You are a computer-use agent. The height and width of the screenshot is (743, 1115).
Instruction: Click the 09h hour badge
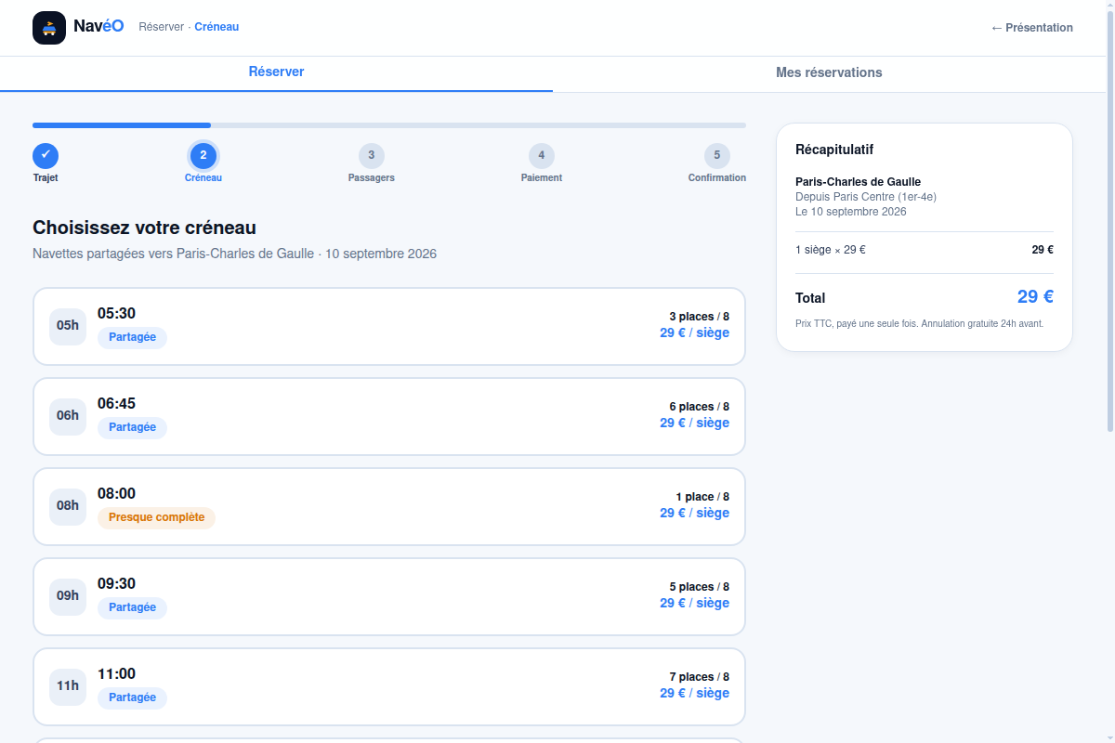pos(68,596)
